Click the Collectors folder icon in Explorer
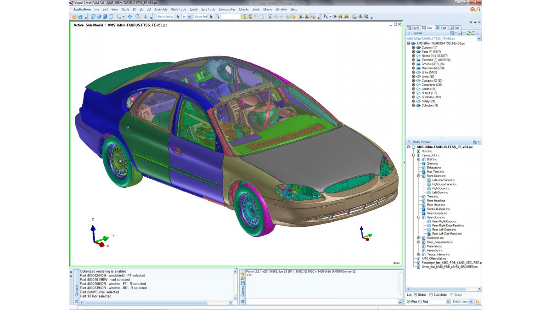Screen dimensions: 551x310 [x=418, y=105]
